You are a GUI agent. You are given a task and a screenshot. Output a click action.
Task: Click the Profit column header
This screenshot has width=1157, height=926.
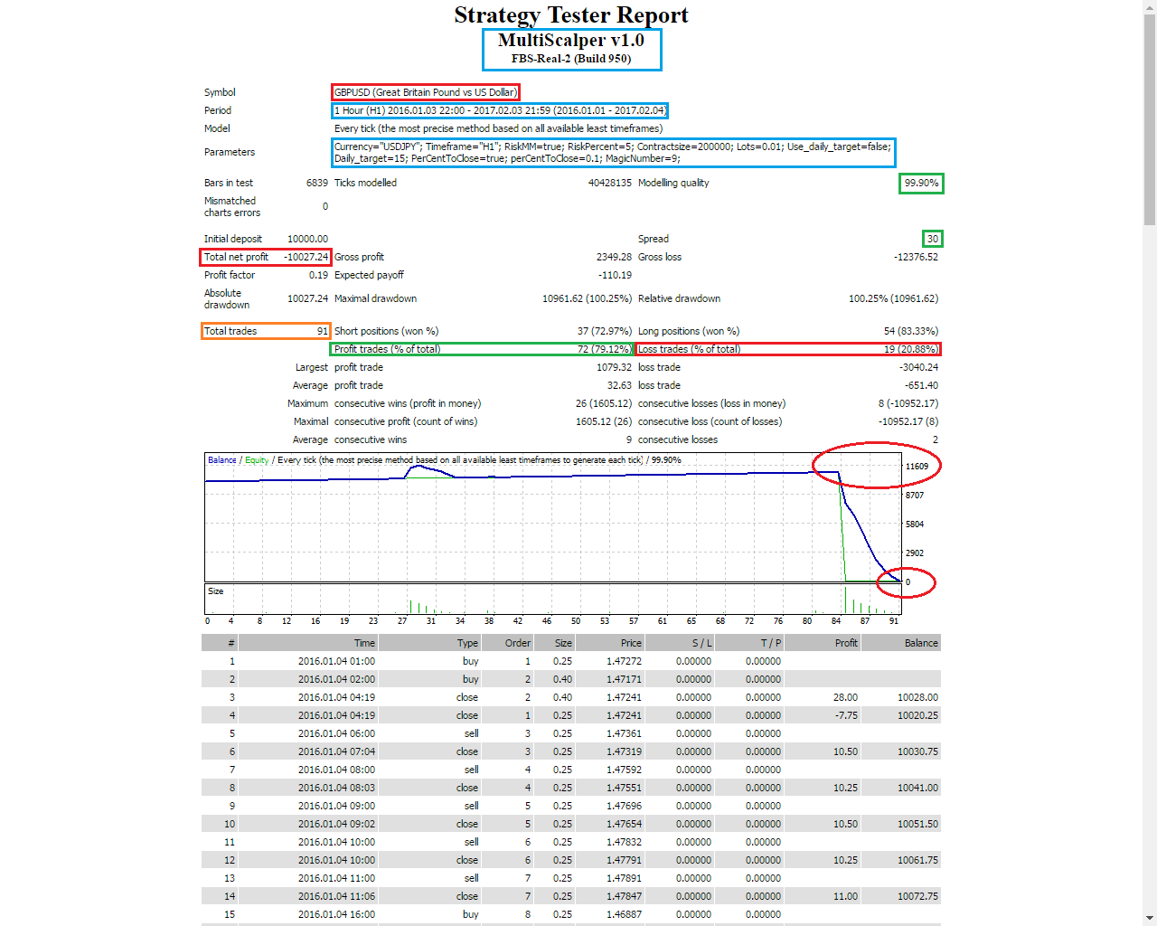pyautogui.click(x=846, y=643)
